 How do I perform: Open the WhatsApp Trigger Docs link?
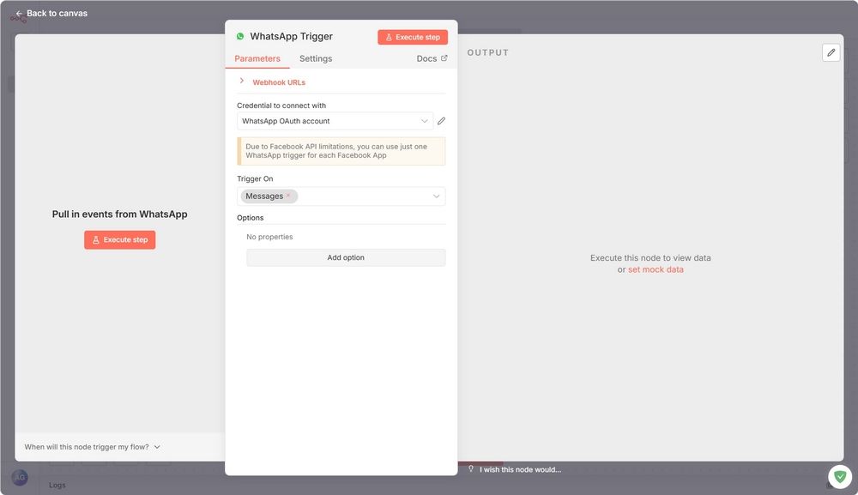(x=427, y=57)
